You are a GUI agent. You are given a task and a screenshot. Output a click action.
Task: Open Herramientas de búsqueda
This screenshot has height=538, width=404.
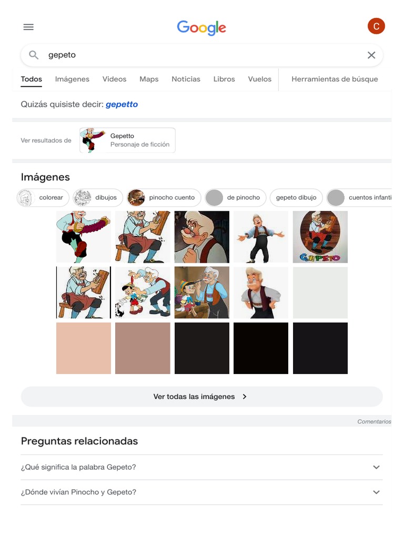335,79
